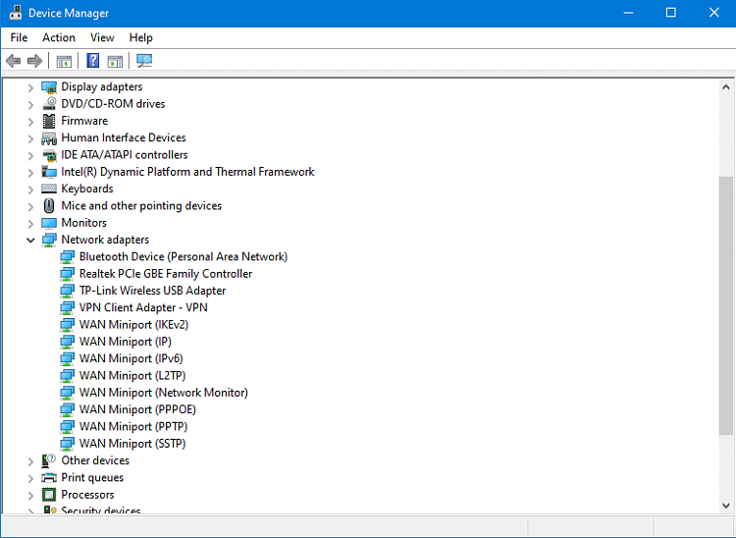Click the Mice and pointing devices icon
This screenshot has height=538, width=736.
tap(49, 205)
